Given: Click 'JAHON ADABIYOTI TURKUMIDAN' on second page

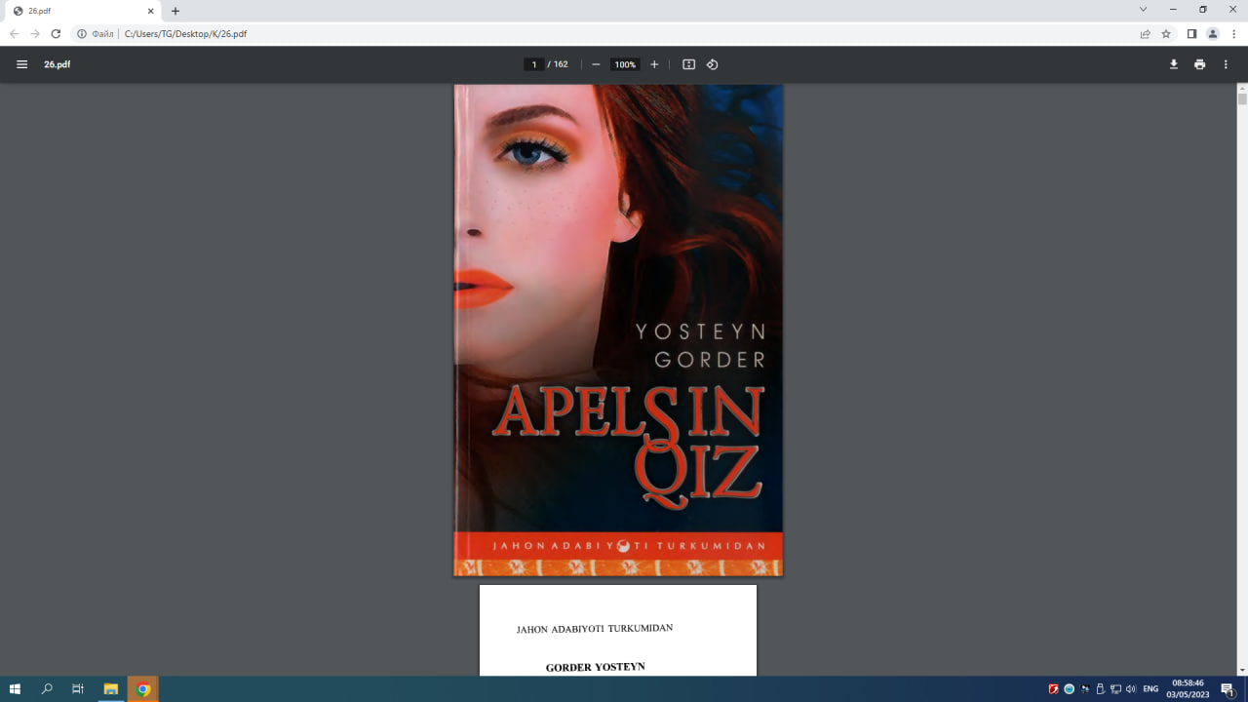Looking at the screenshot, I should 595,629.
